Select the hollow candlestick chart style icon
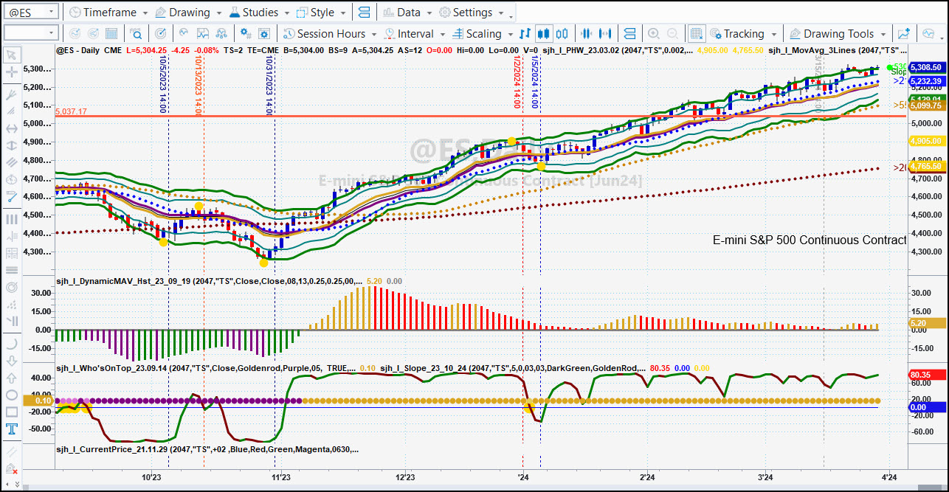 [562, 33]
